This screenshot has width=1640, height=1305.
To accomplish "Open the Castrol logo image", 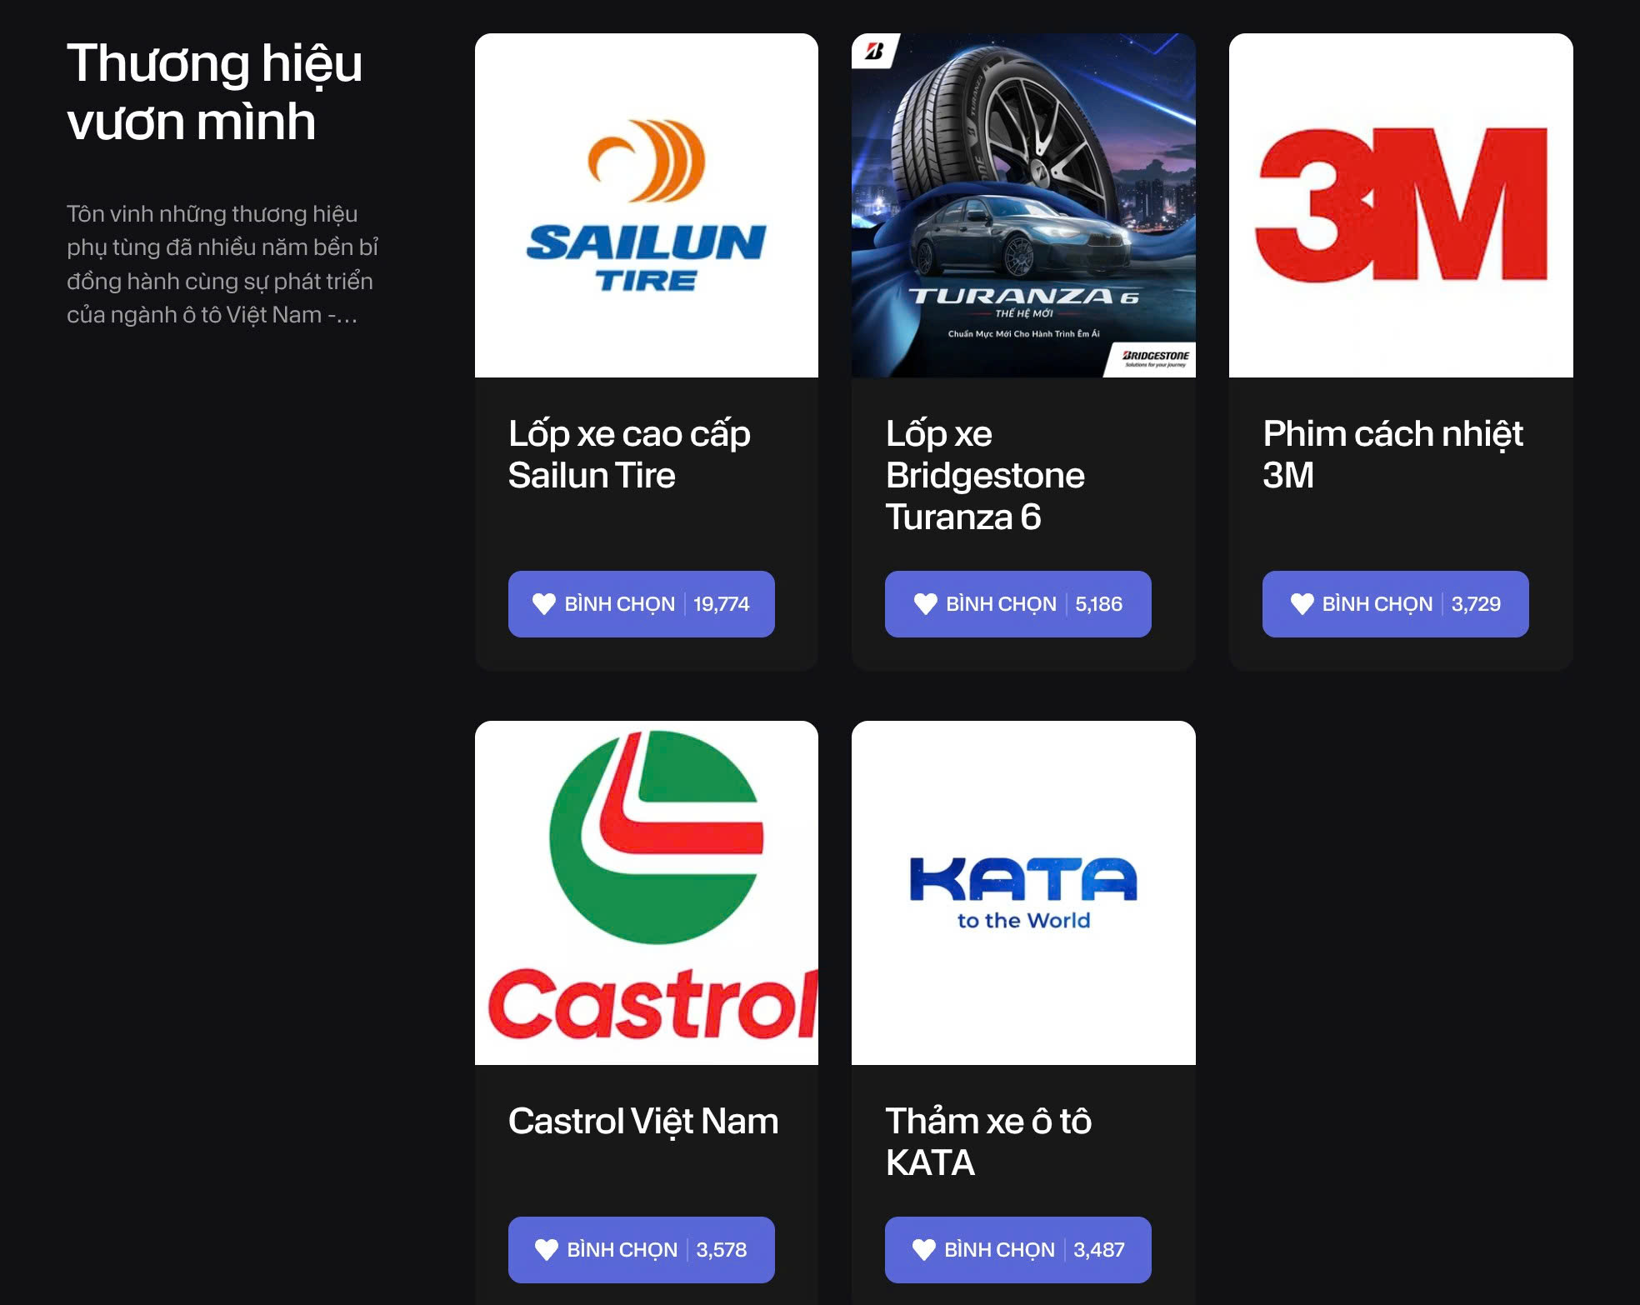I will 647,892.
